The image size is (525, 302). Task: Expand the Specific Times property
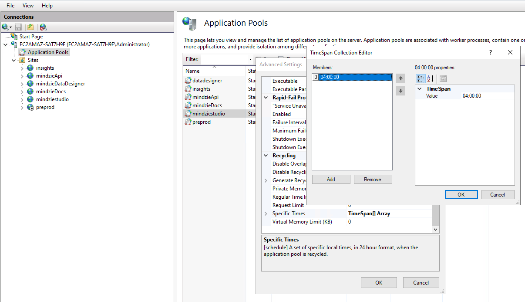pos(266,214)
